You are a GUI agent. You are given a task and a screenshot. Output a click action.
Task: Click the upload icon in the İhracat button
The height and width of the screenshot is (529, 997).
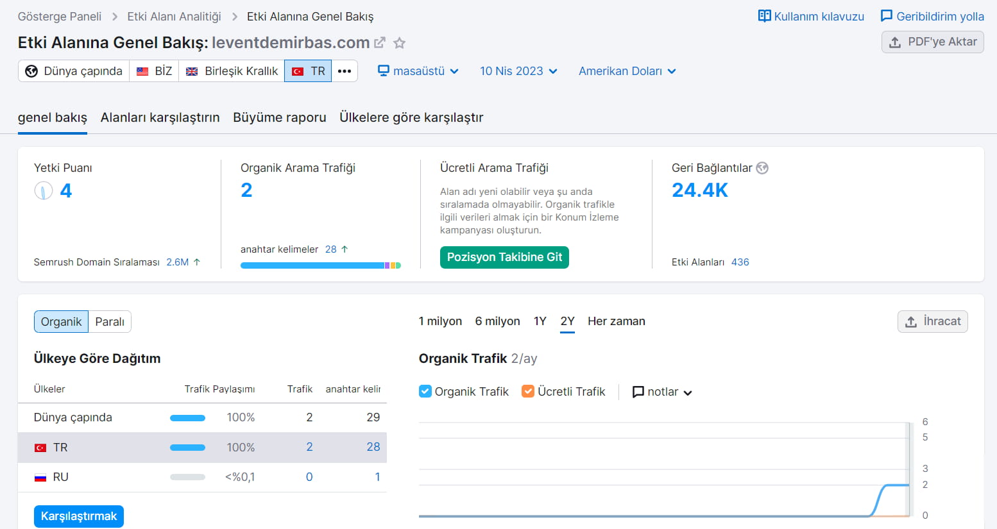(x=911, y=322)
